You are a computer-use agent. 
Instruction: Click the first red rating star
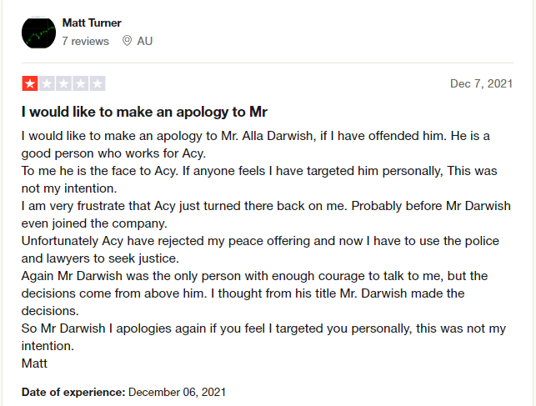pyautogui.click(x=30, y=83)
